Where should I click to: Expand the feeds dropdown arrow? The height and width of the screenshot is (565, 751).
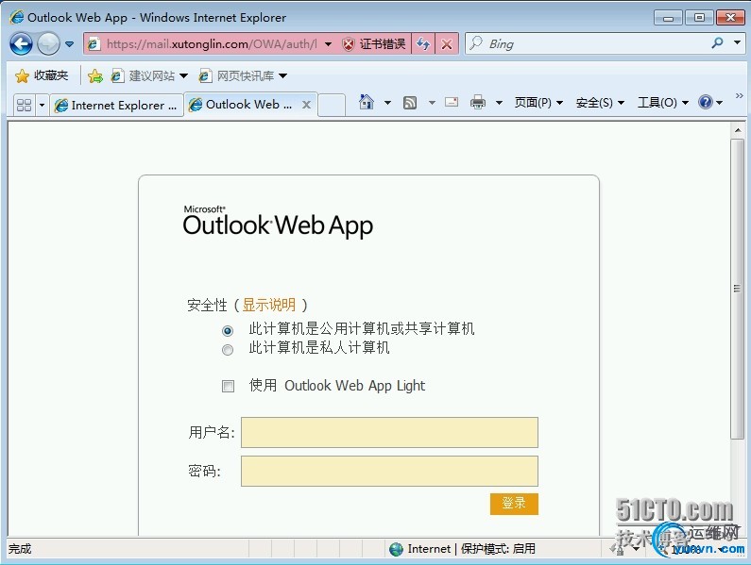point(432,103)
